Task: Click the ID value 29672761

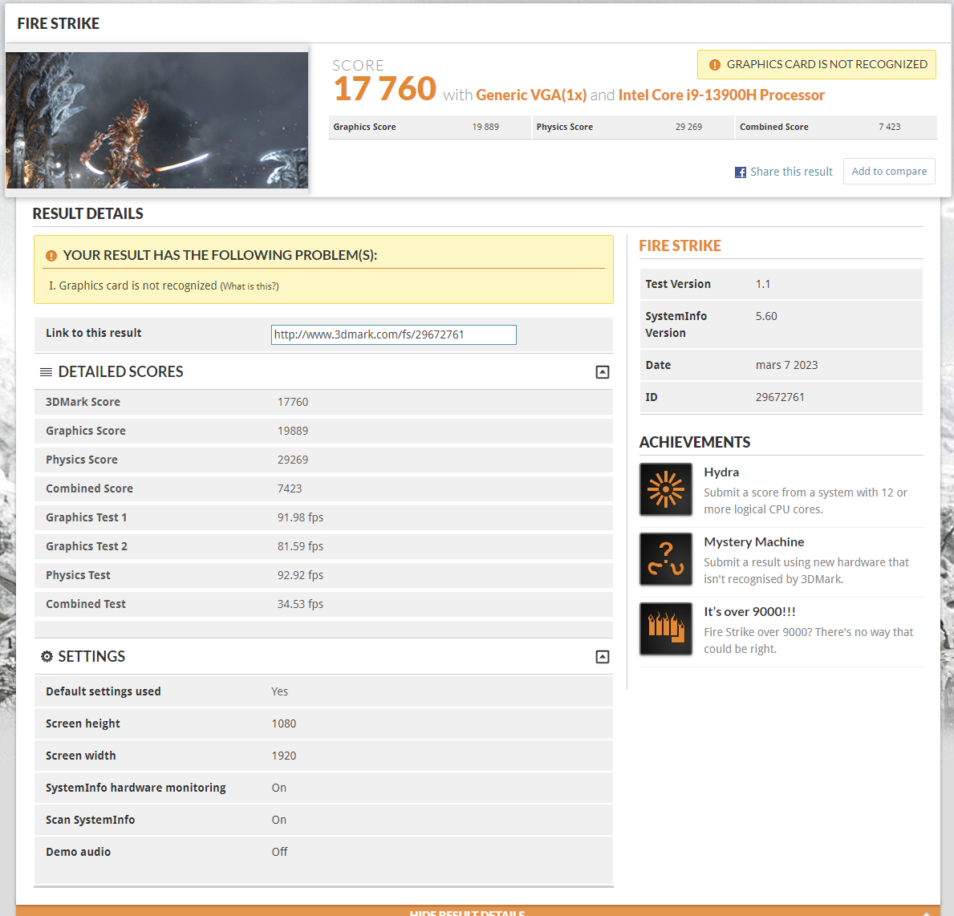Action: point(780,397)
